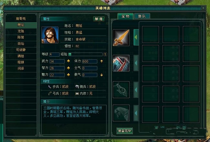Viewport: 210px width, 142px height.
Task: Select hero 猪哥亮 in the list
Action: pyautogui.click(x=21, y=19)
